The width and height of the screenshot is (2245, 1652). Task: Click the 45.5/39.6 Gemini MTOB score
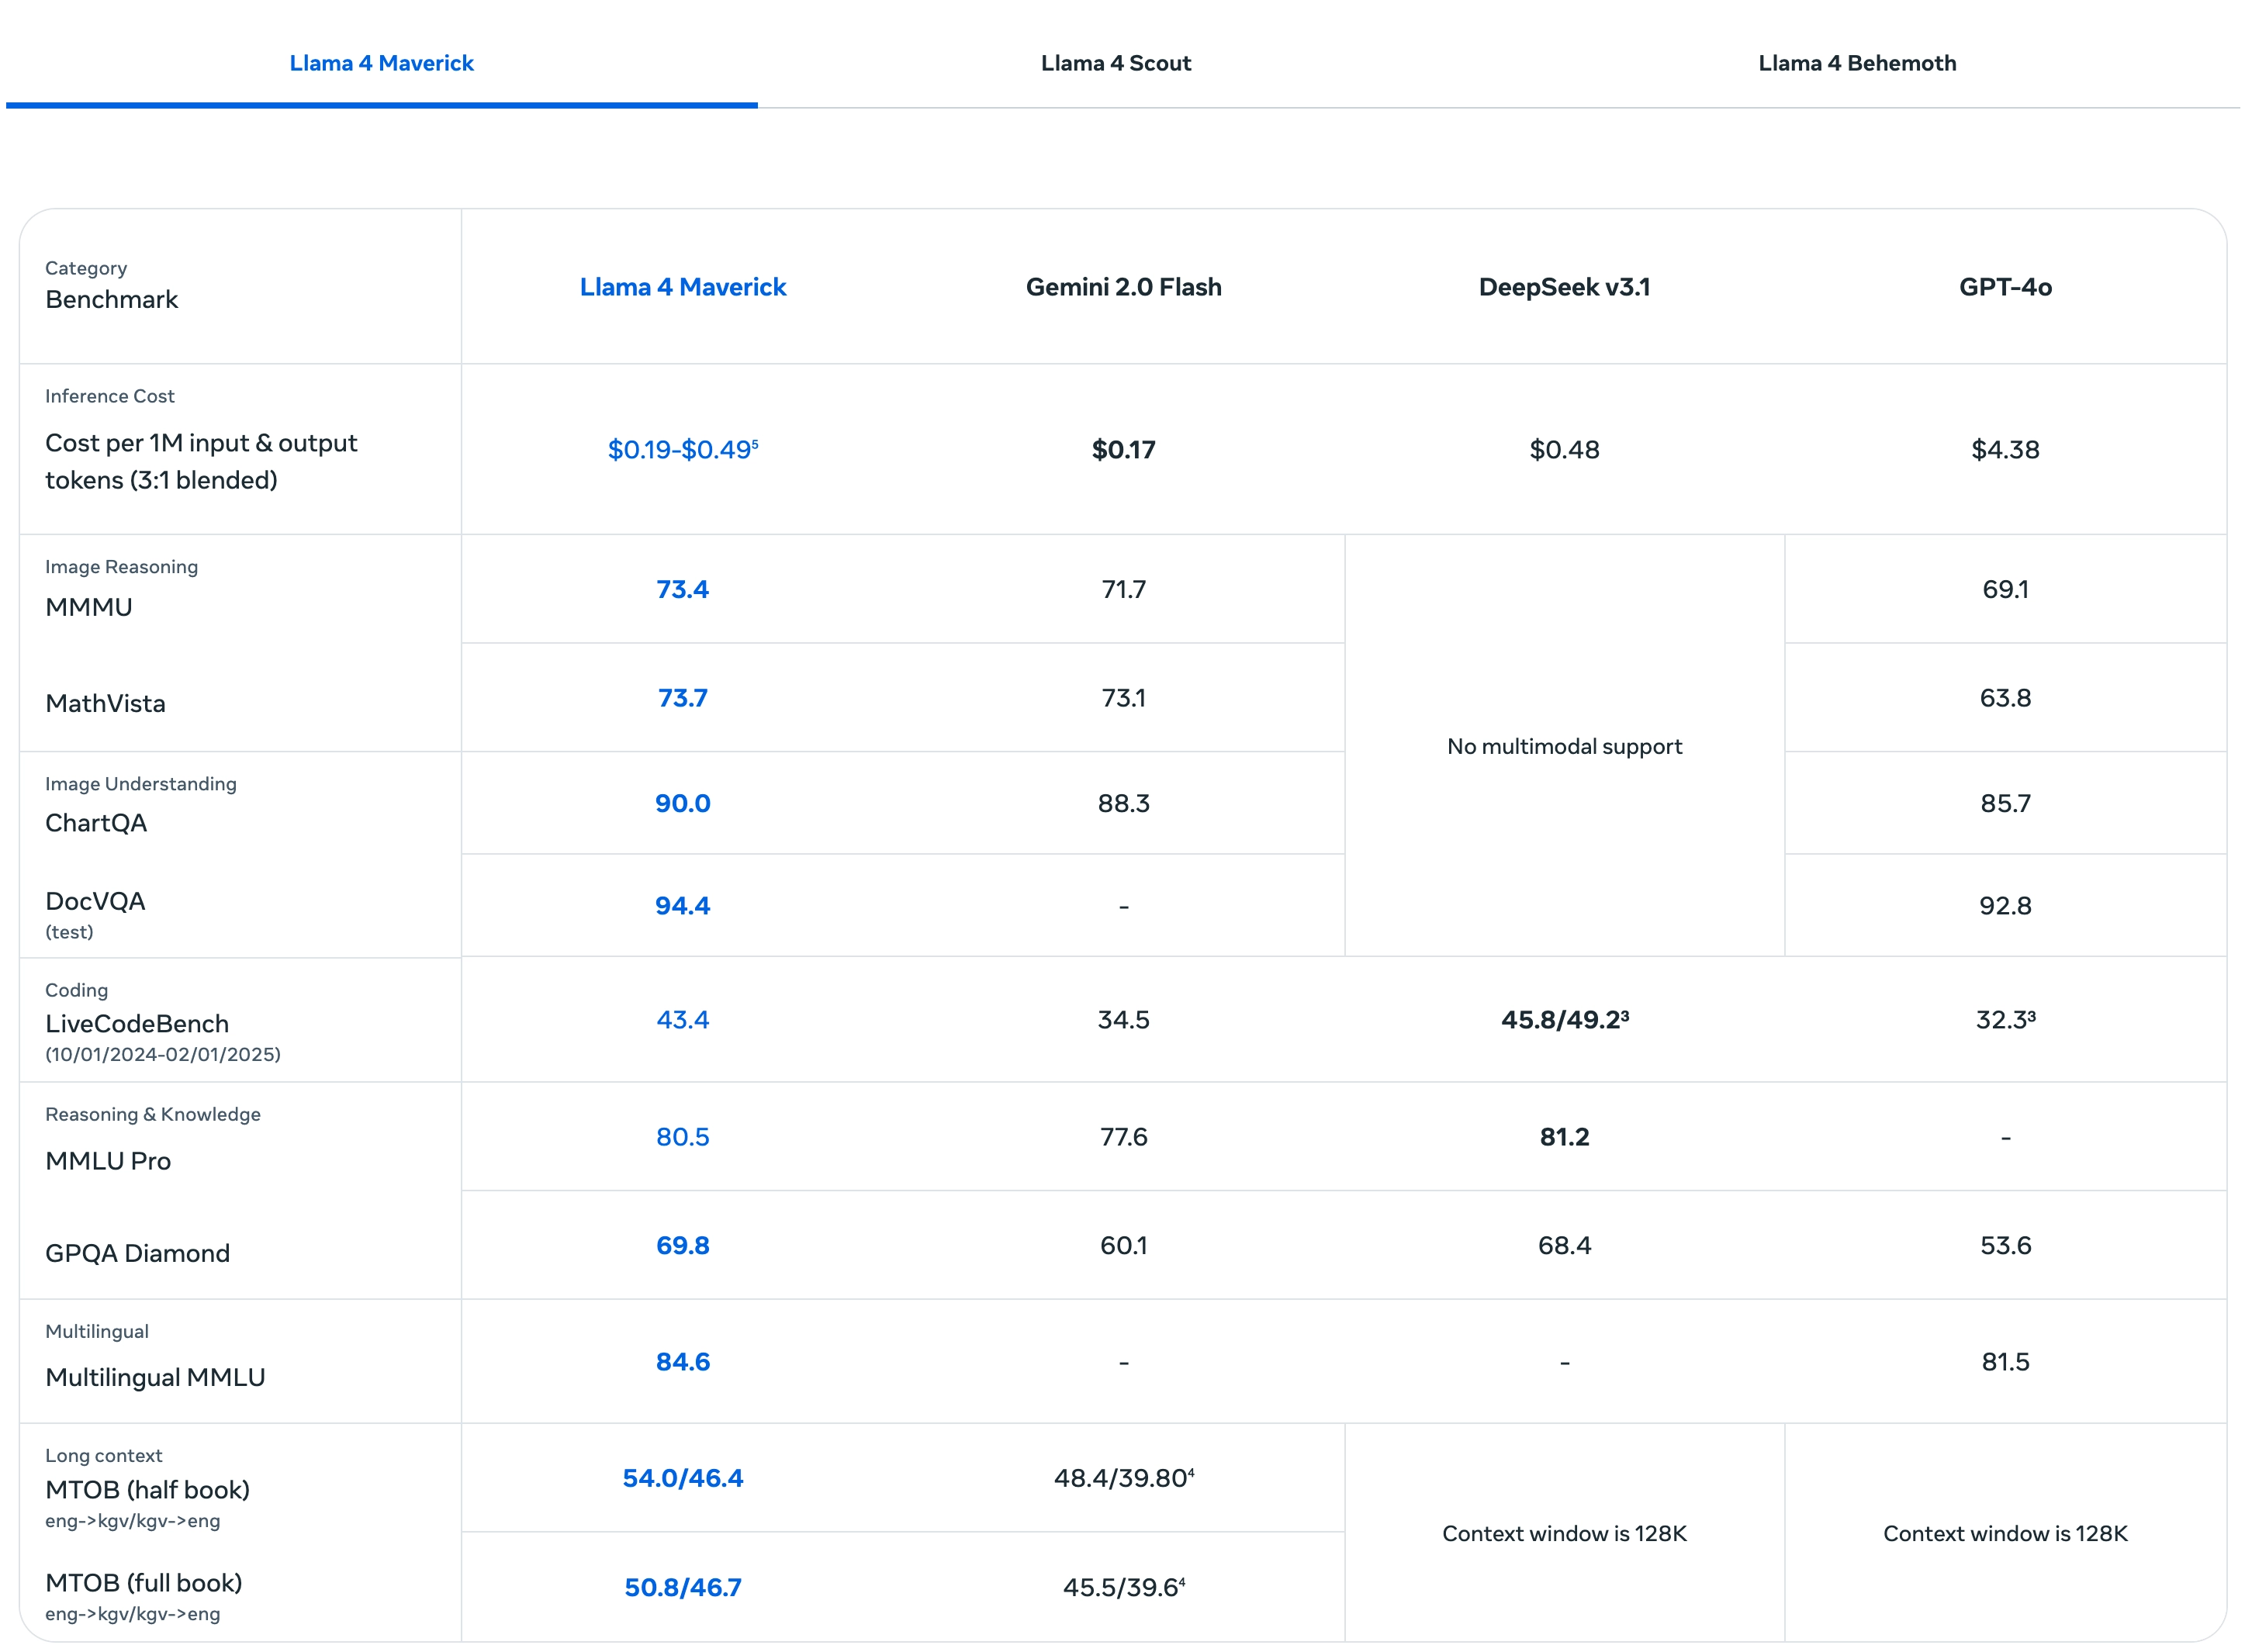tap(1123, 1587)
